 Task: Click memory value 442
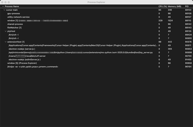coord(170,42)
